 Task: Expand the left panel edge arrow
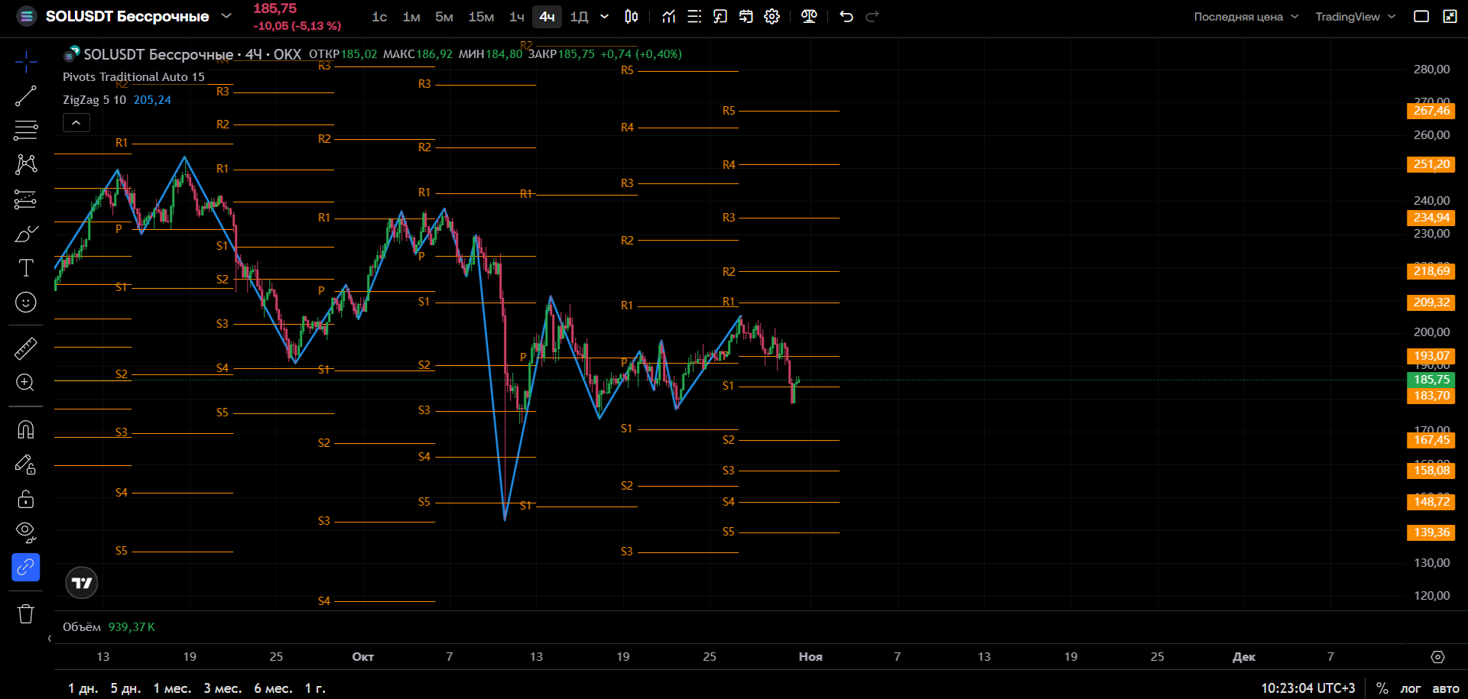(x=50, y=639)
